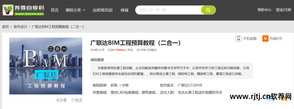Click 有志从事工程造价预算的学员 audience text
The height and width of the screenshot is (109, 294).
200,92
